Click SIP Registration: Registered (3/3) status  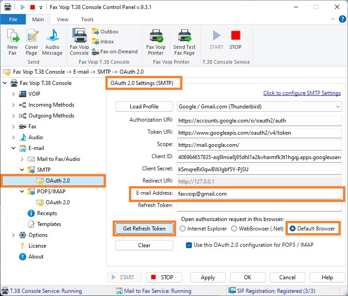[272, 291]
